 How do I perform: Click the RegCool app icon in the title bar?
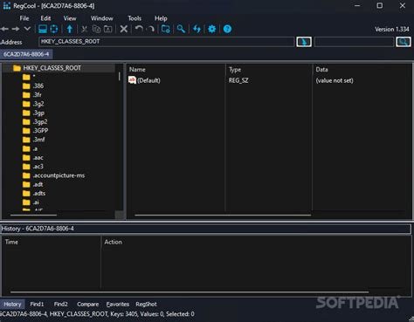7,5
